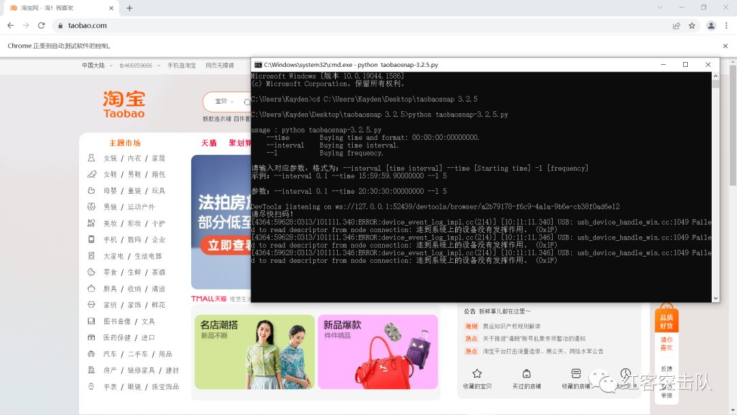Open 新品爆款 promotional card

coord(378,352)
